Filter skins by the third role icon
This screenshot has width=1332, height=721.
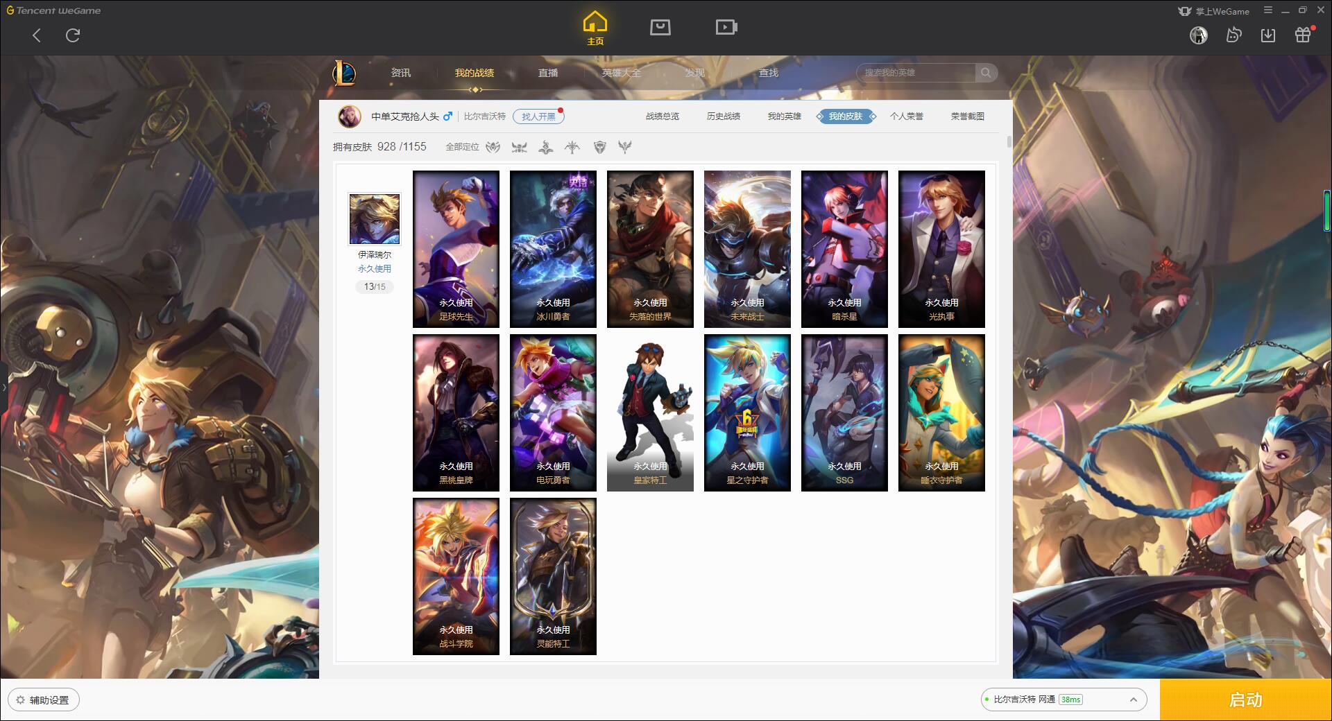(x=546, y=147)
